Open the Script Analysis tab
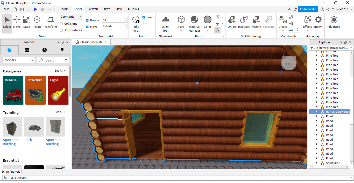354x183 pixels. (11, 172)
